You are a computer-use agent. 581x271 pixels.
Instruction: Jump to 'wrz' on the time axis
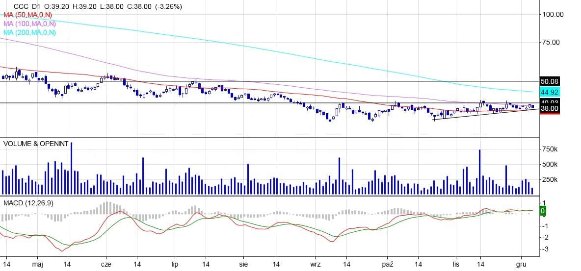[316, 264]
